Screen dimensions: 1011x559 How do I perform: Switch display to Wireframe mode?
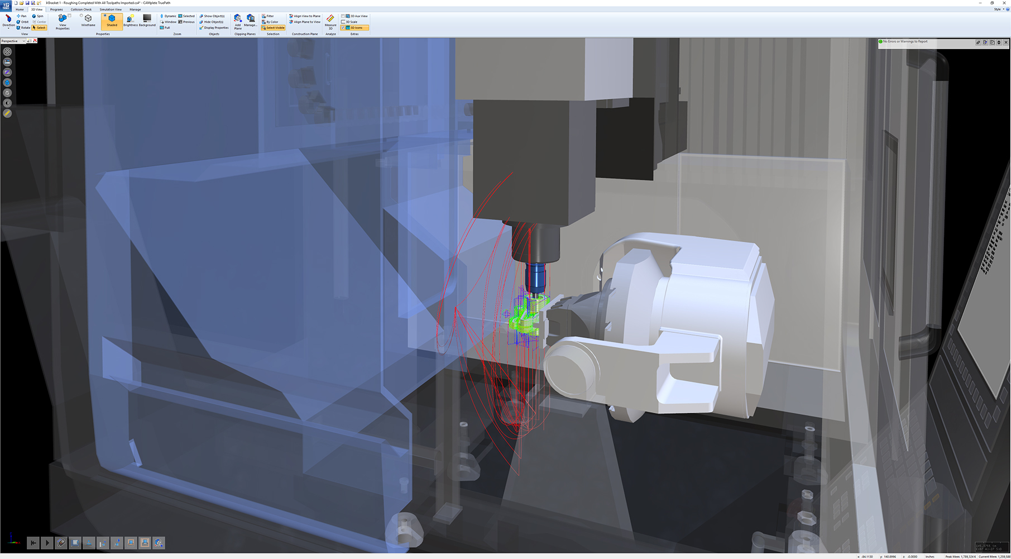click(x=88, y=21)
